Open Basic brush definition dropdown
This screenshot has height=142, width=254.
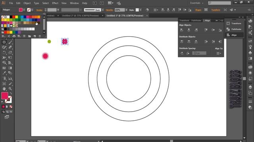(103, 10)
